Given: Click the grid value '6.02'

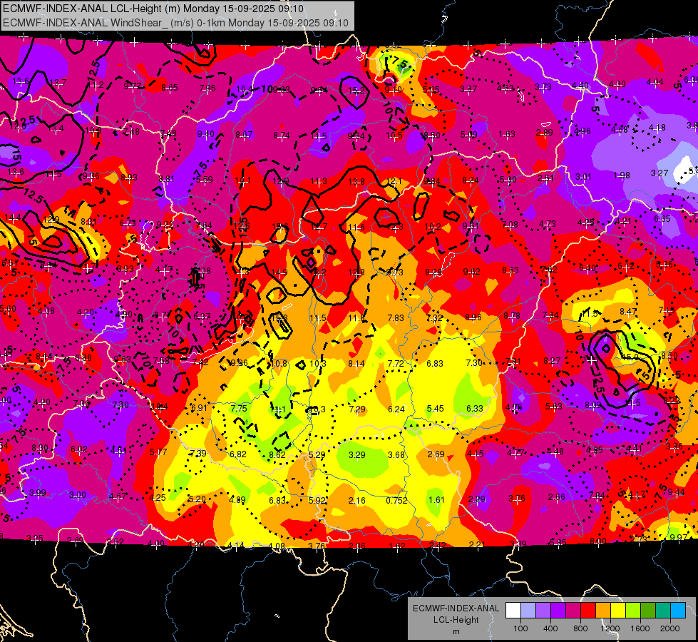Looking at the screenshot, I should point(79,449).
